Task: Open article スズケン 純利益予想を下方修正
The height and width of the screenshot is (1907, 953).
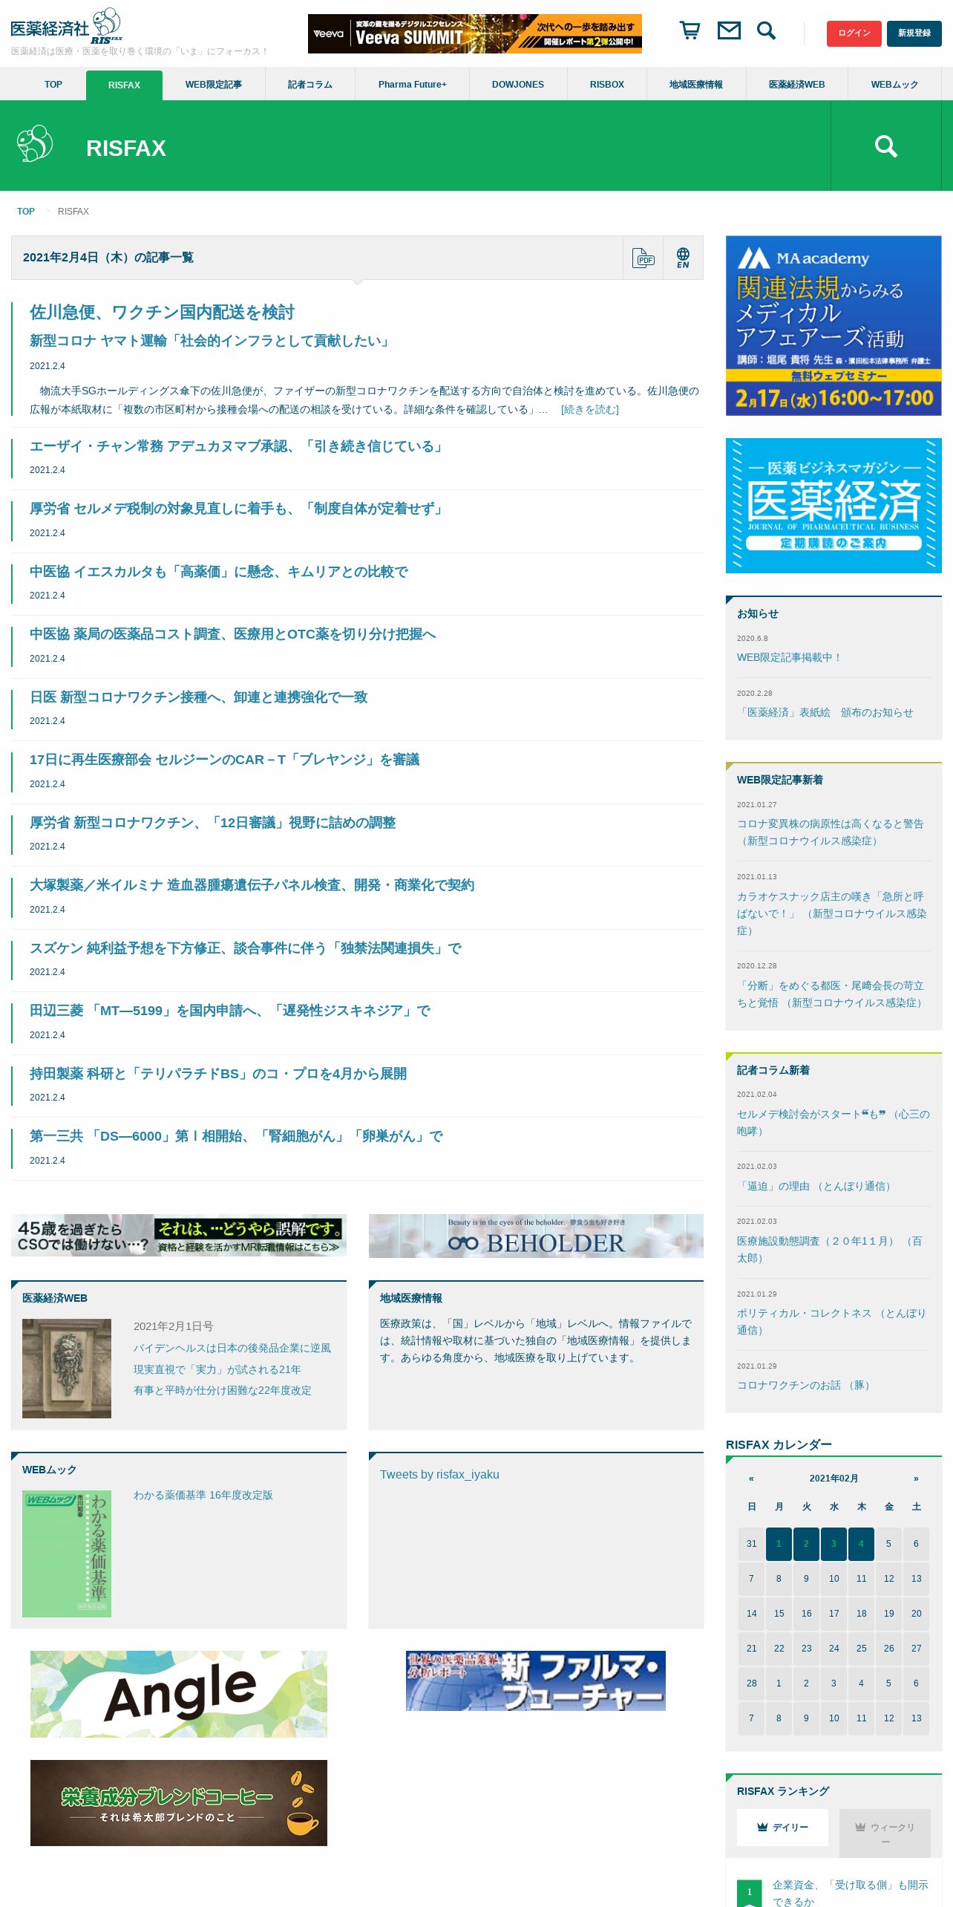Action: click(246, 948)
